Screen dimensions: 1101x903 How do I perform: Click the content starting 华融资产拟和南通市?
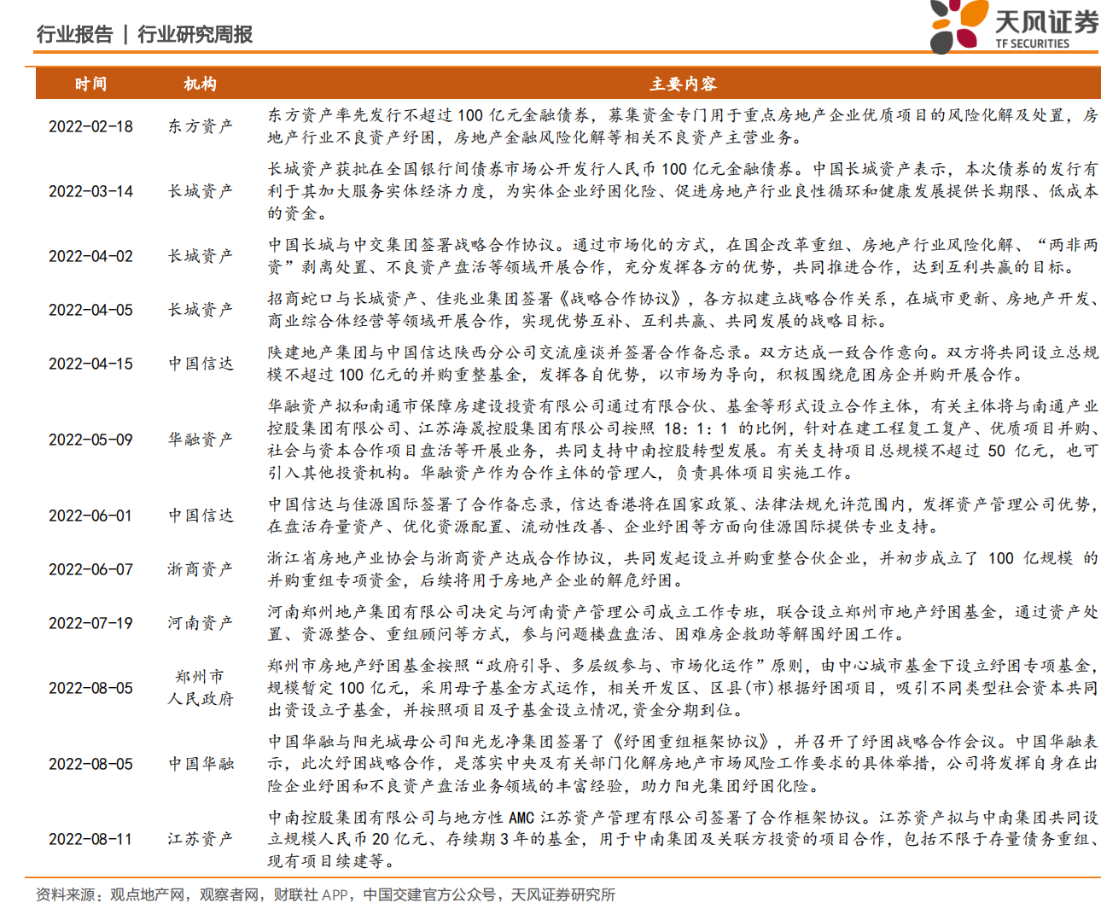683,440
